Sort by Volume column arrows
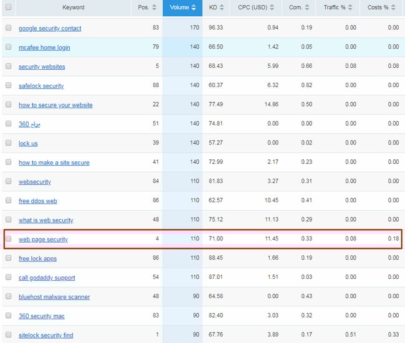 (x=193, y=7)
